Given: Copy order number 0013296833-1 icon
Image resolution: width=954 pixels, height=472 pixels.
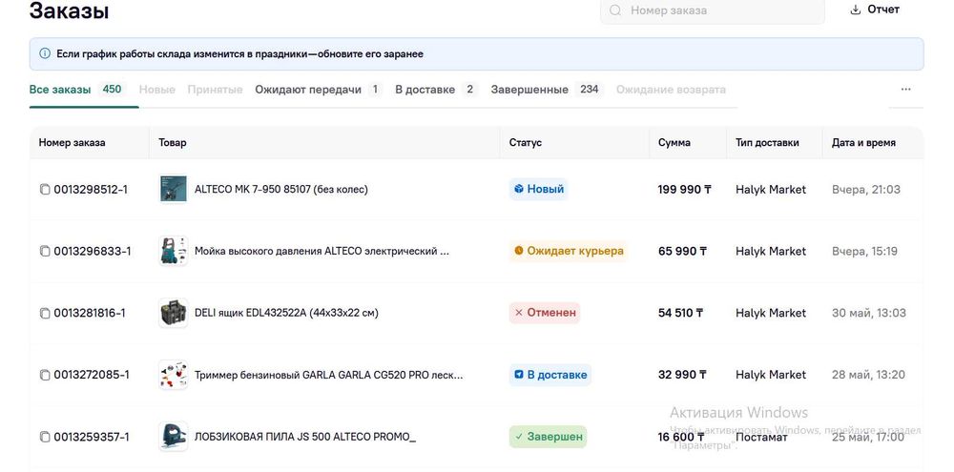Looking at the screenshot, I should (x=45, y=251).
